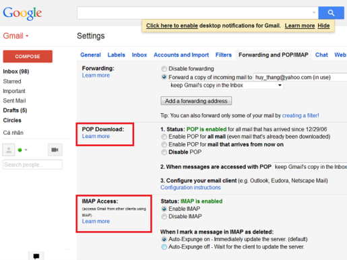Click Add a forwarding address button
The width and height of the screenshot is (347, 260).
(196, 101)
